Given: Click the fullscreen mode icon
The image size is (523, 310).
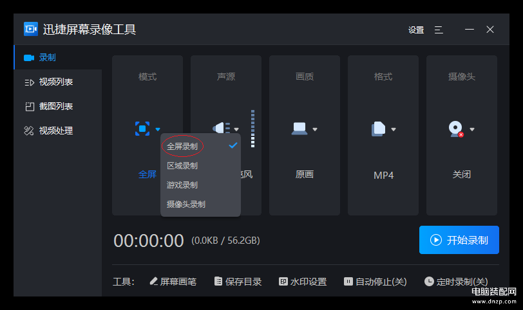Looking at the screenshot, I should pyautogui.click(x=142, y=129).
